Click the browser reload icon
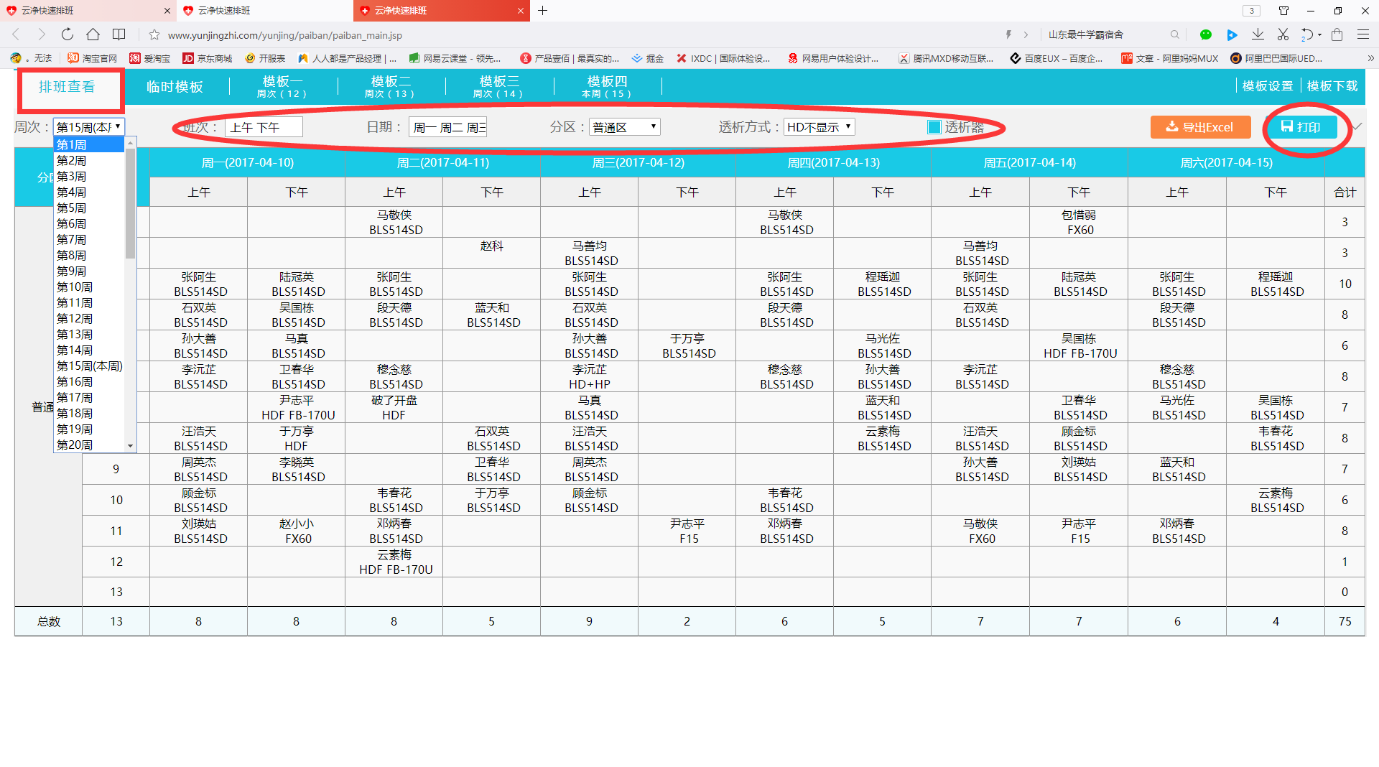This screenshot has width=1379, height=767. click(67, 34)
